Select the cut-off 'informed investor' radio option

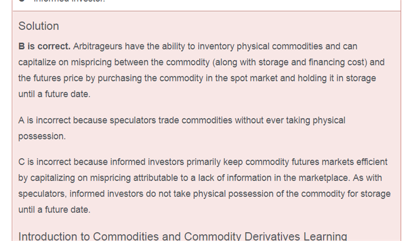pos(23,1)
